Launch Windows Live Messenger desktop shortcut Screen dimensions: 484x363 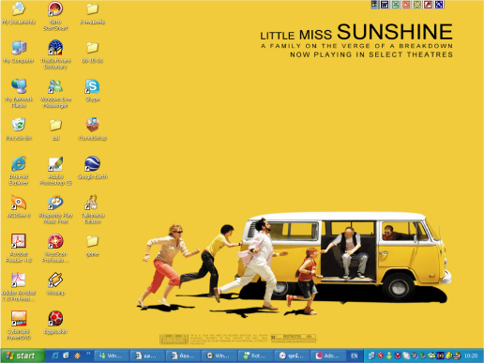(55, 93)
